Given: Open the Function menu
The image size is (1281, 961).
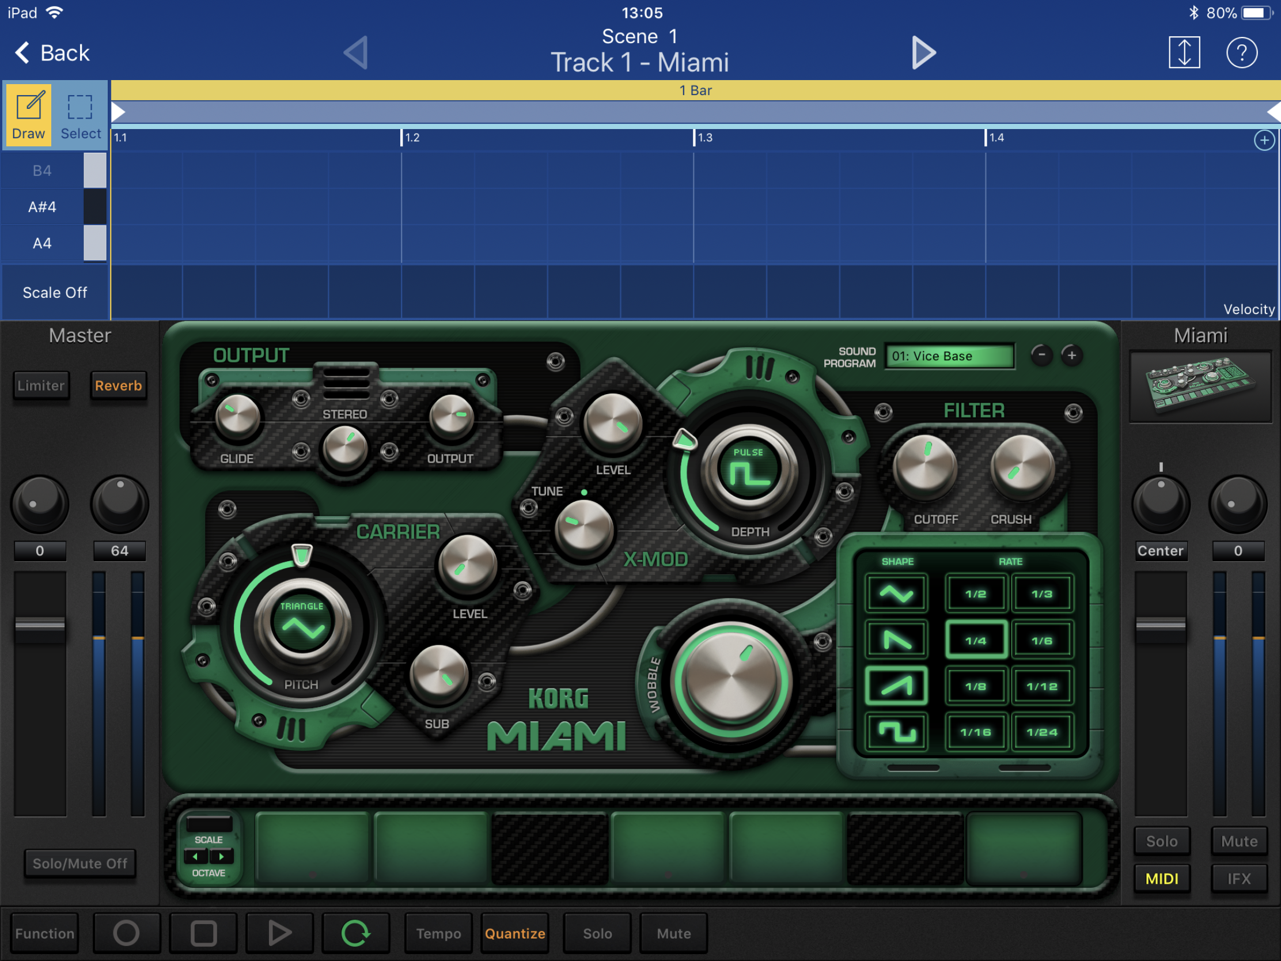Looking at the screenshot, I should click(x=44, y=933).
